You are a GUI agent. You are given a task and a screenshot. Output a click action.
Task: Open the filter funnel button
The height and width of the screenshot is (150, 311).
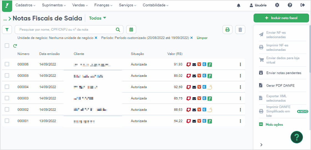[x=7, y=30]
